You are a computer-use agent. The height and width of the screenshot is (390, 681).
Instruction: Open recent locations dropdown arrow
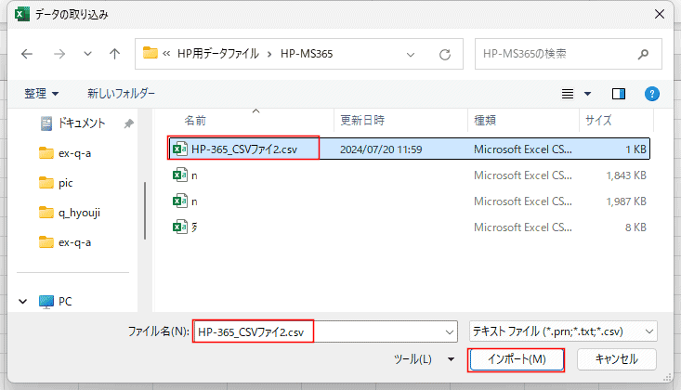[87, 54]
